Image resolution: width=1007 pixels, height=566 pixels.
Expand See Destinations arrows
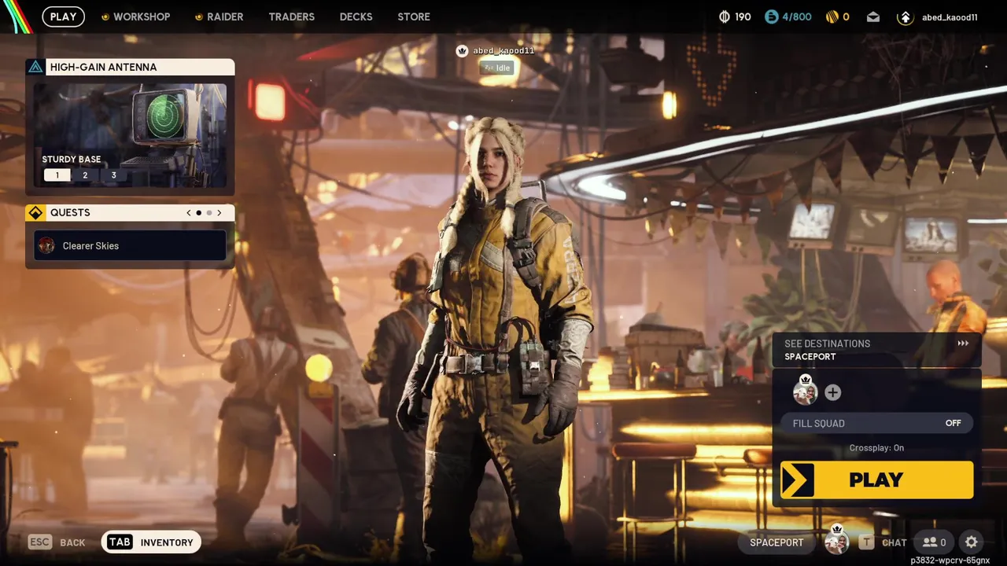pos(963,344)
